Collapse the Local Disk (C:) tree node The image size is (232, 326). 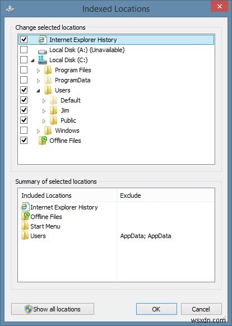(x=33, y=60)
